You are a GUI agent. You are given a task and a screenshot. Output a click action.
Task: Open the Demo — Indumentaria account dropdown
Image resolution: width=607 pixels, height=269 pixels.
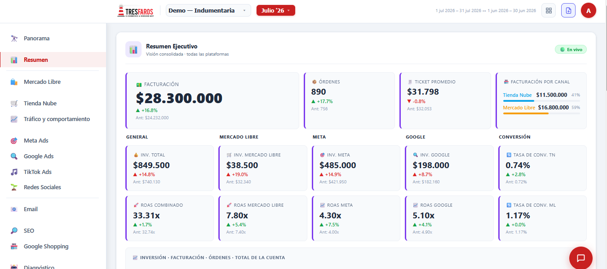tap(208, 10)
